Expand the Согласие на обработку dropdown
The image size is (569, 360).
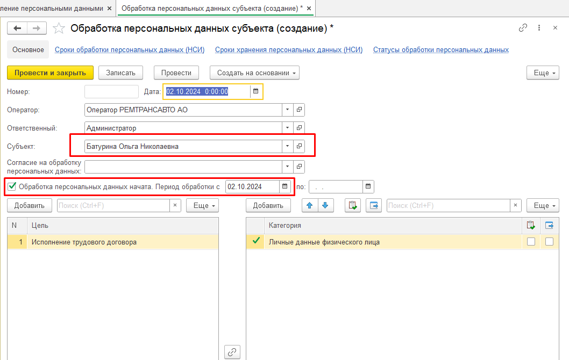click(288, 167)
